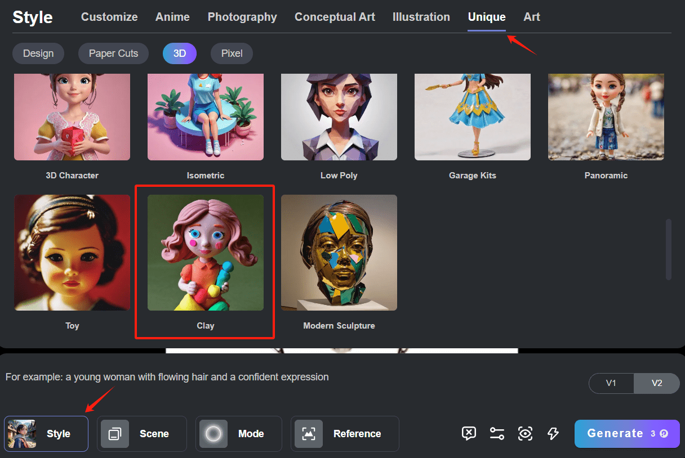The height and width of the screenshot is (458, 685).
Task: Open the Conceptual Art tab
Action: pos(335,17)
